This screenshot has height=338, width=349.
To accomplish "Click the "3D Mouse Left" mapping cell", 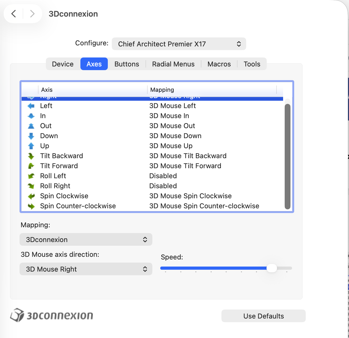I will click(173, 106).
